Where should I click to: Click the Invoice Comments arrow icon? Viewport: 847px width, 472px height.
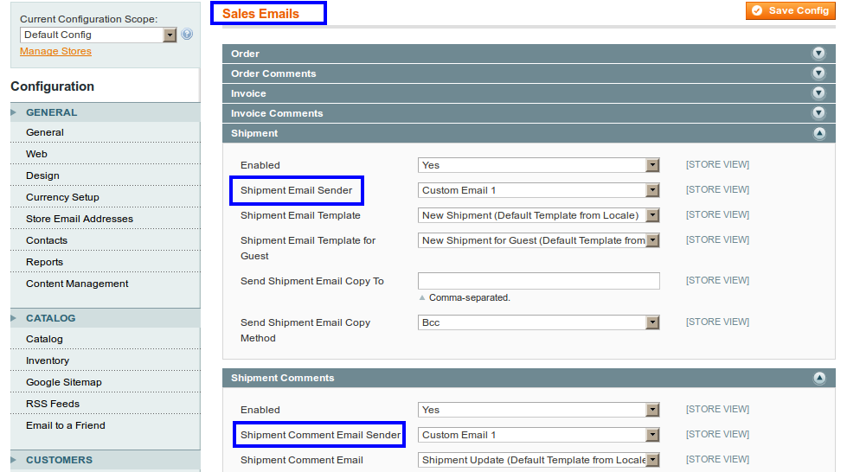pos(819,113)
